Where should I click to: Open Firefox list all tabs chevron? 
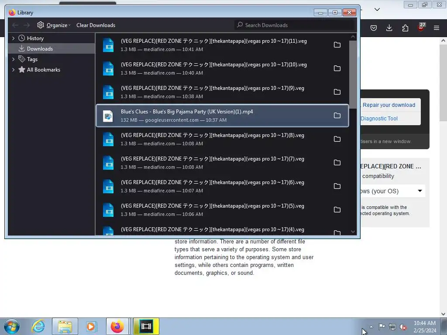377,10
